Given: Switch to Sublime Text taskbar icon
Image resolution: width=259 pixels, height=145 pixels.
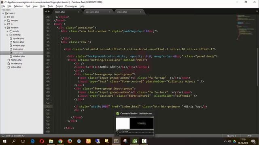Looking at the screenshot, I should (116, 141).
